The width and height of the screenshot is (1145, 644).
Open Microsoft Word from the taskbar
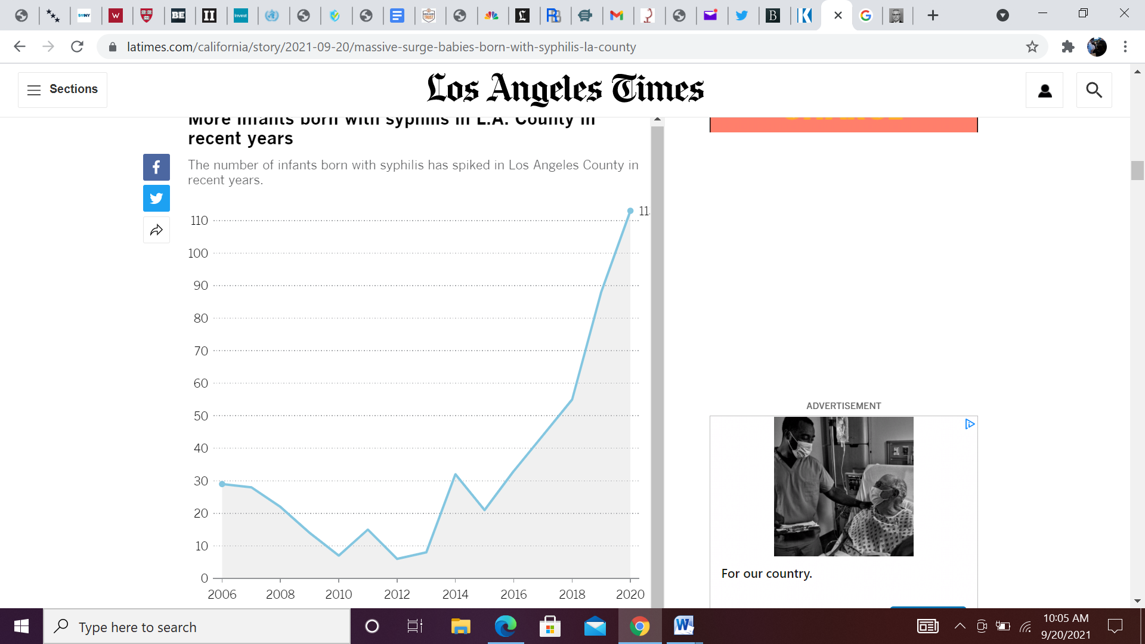(x=683, y=626)
